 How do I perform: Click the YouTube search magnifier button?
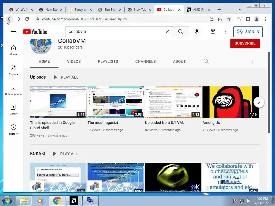pyautogui.click(x=181, y=32)
